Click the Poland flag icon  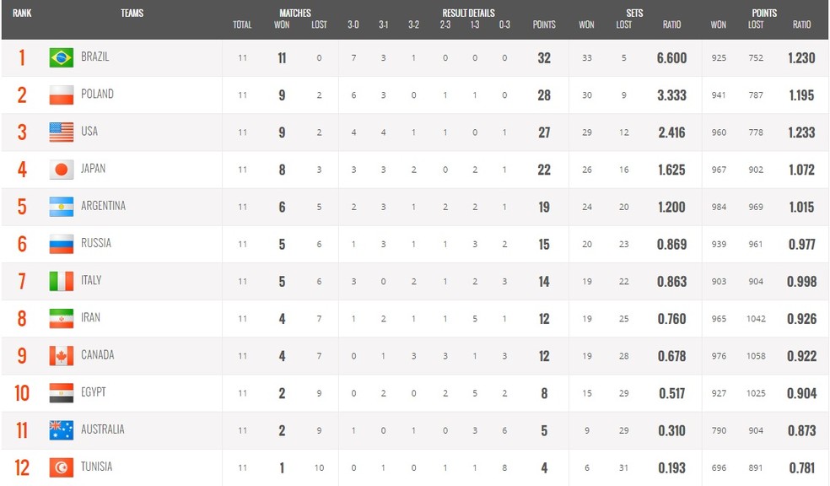tap(62, 94)
